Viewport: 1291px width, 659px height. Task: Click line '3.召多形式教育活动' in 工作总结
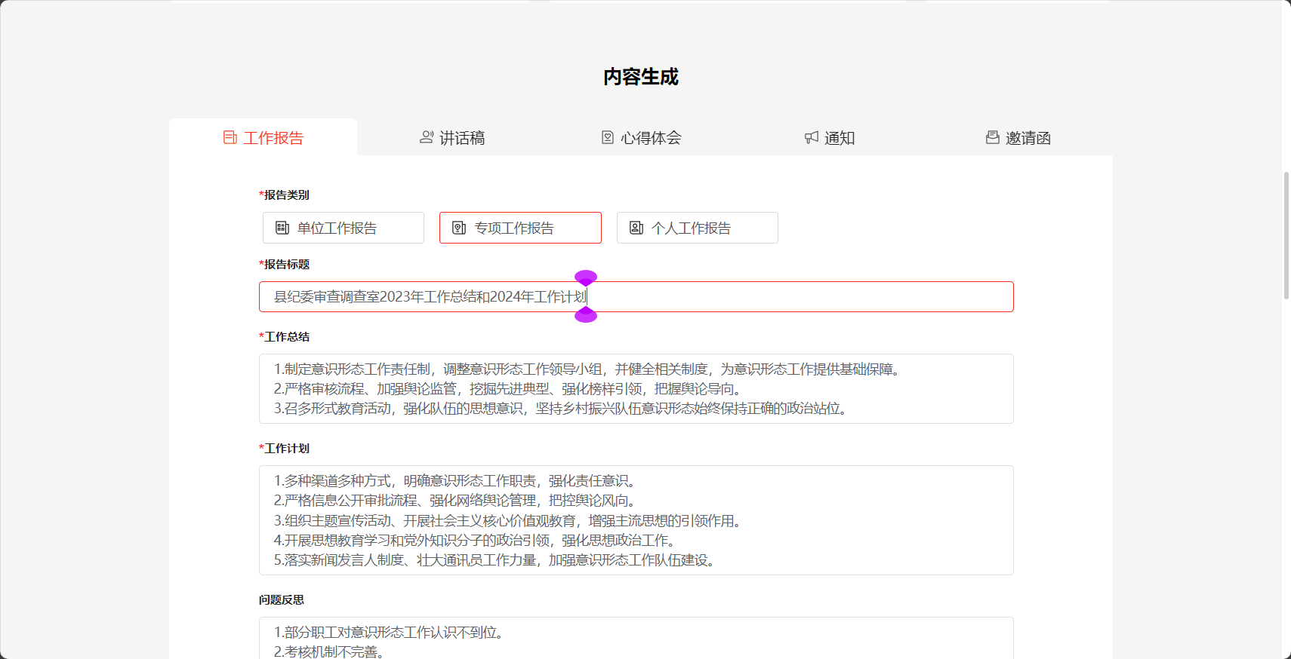tap(562, 408)
